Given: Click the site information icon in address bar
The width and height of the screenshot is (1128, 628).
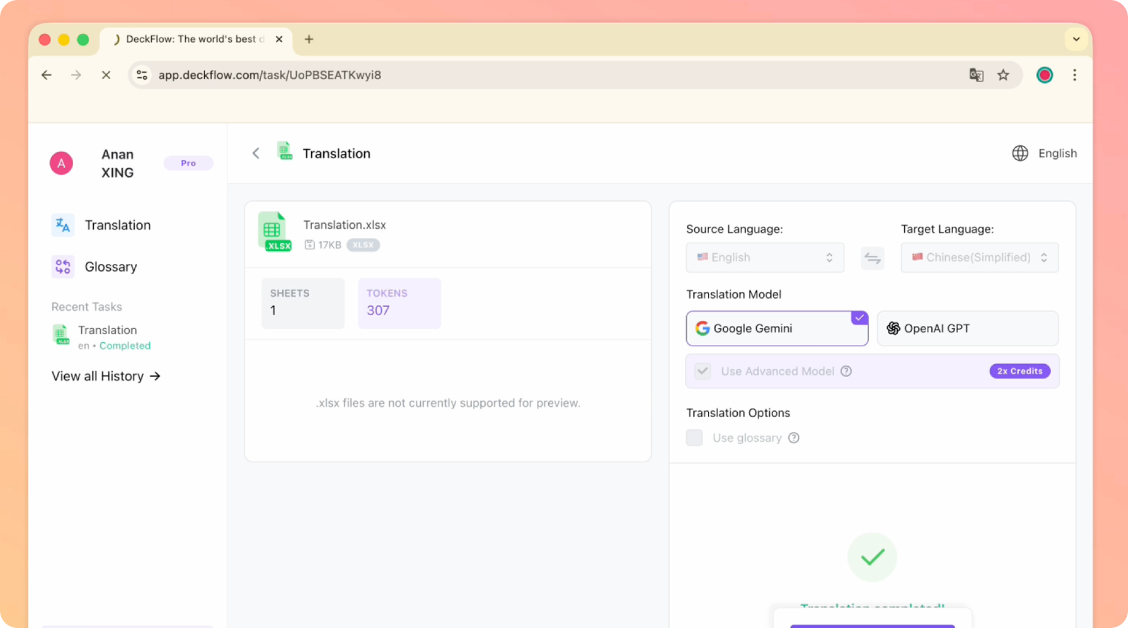Looking at the screenshot, I should coord(142,75).
